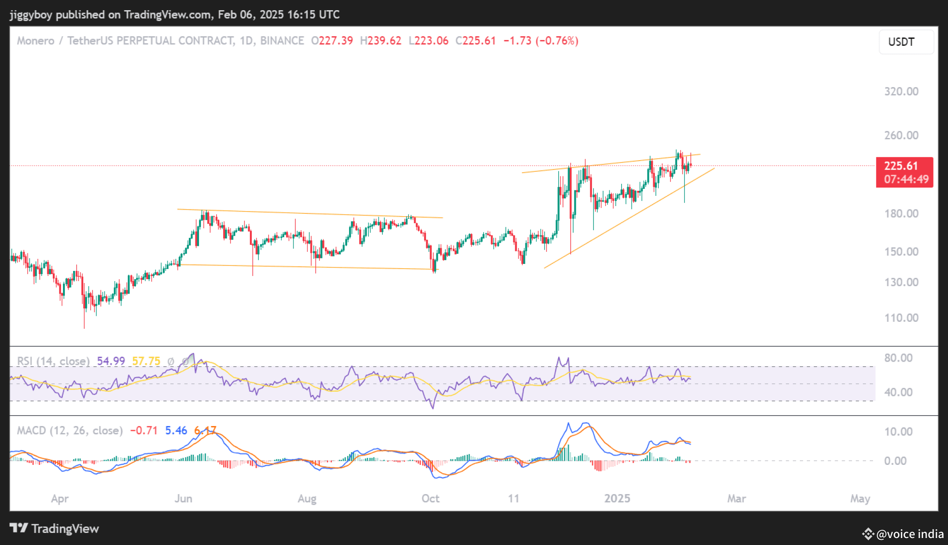
Task: Click the MACD blue line value 5.46
Action: (x=176, y=431)
